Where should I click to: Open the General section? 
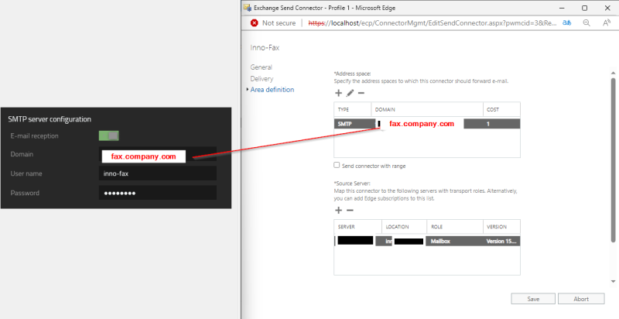pos(261,67)
